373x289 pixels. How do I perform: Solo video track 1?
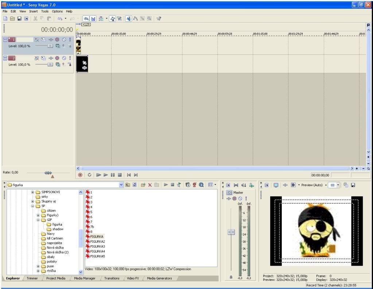[x=70, y=39]
